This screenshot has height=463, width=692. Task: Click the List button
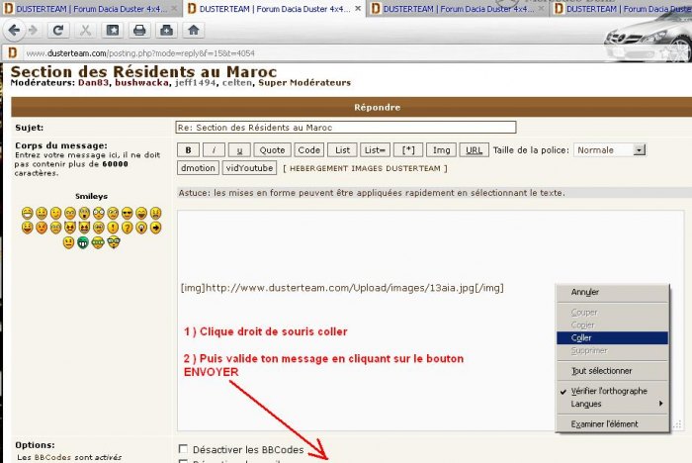(x=342, y=150)
